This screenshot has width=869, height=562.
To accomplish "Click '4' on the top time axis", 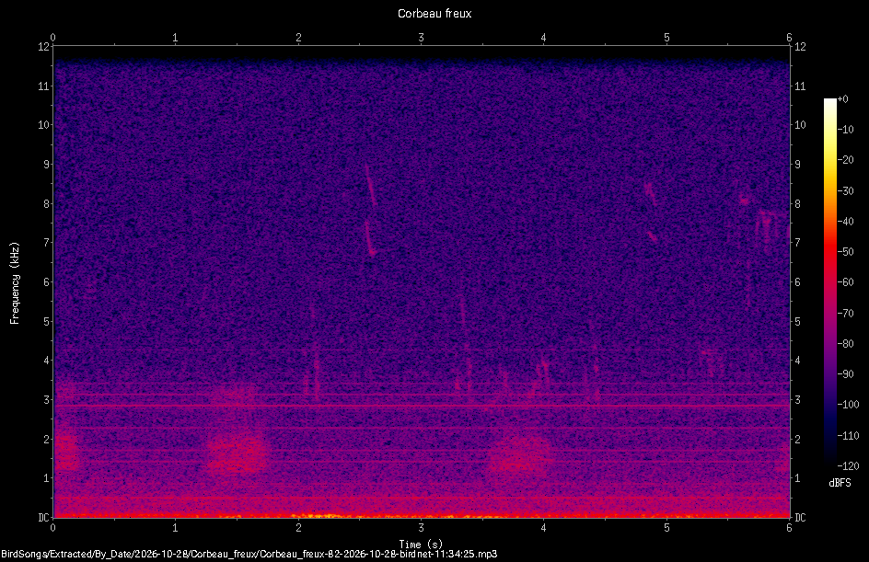I will pos(544,38).
